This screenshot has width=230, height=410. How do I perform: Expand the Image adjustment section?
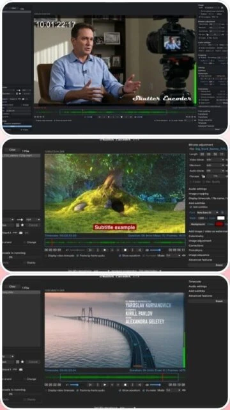tap(200, 241)
